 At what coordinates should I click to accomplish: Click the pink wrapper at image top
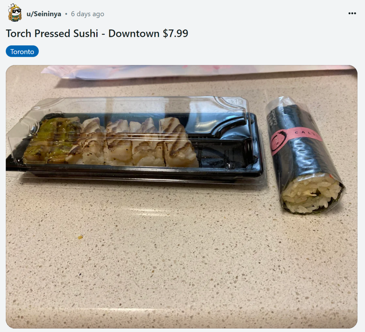(x=198, y=71)
